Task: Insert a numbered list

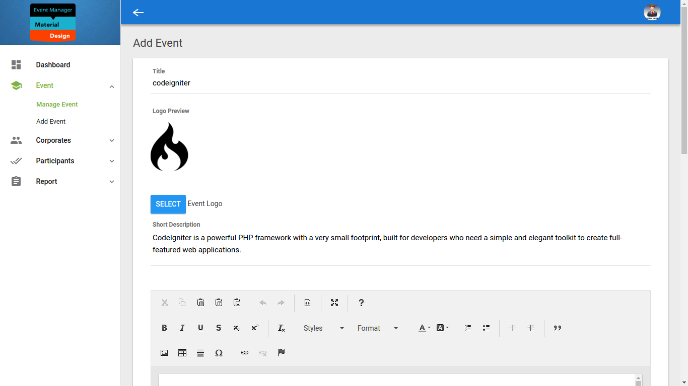Action: [x=468, y=328]
